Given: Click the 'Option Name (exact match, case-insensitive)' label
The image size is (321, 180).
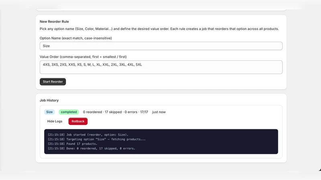Looking at the screenshot, I should click(76, 38).
